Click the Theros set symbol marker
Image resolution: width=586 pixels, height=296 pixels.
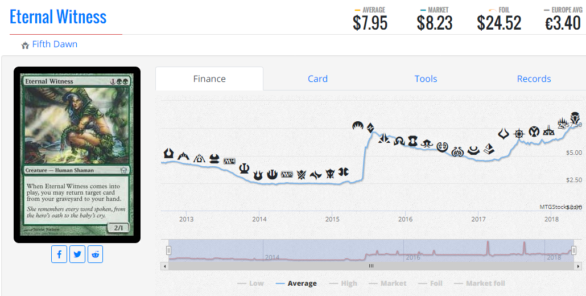click(x=244, y=168)
